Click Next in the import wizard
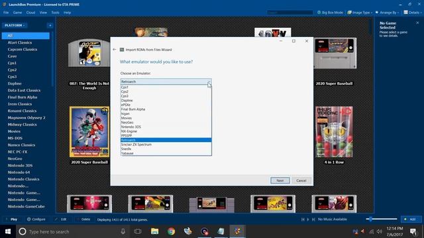Viewport: 424px width, 238px height. point(280,180)
